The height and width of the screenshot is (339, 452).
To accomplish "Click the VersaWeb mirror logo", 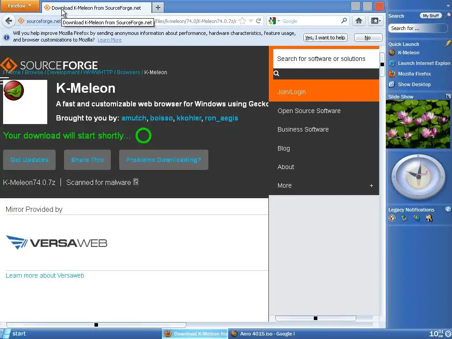I will point(56,242).
